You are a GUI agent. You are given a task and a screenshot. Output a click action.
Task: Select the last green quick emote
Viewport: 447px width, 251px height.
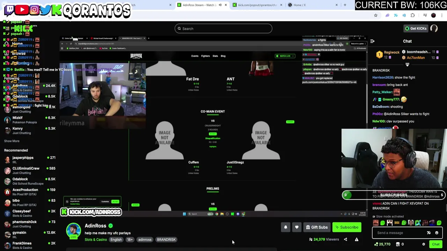(x=439, y=223)
